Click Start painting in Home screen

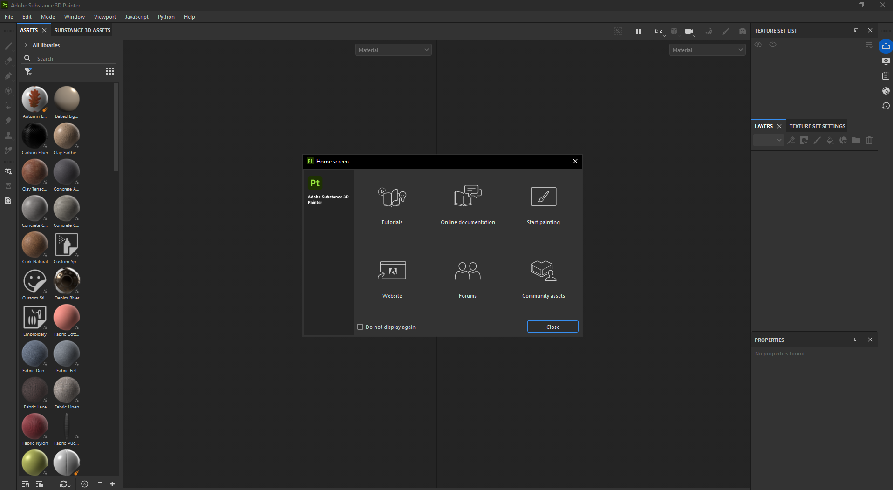[543, 205]
